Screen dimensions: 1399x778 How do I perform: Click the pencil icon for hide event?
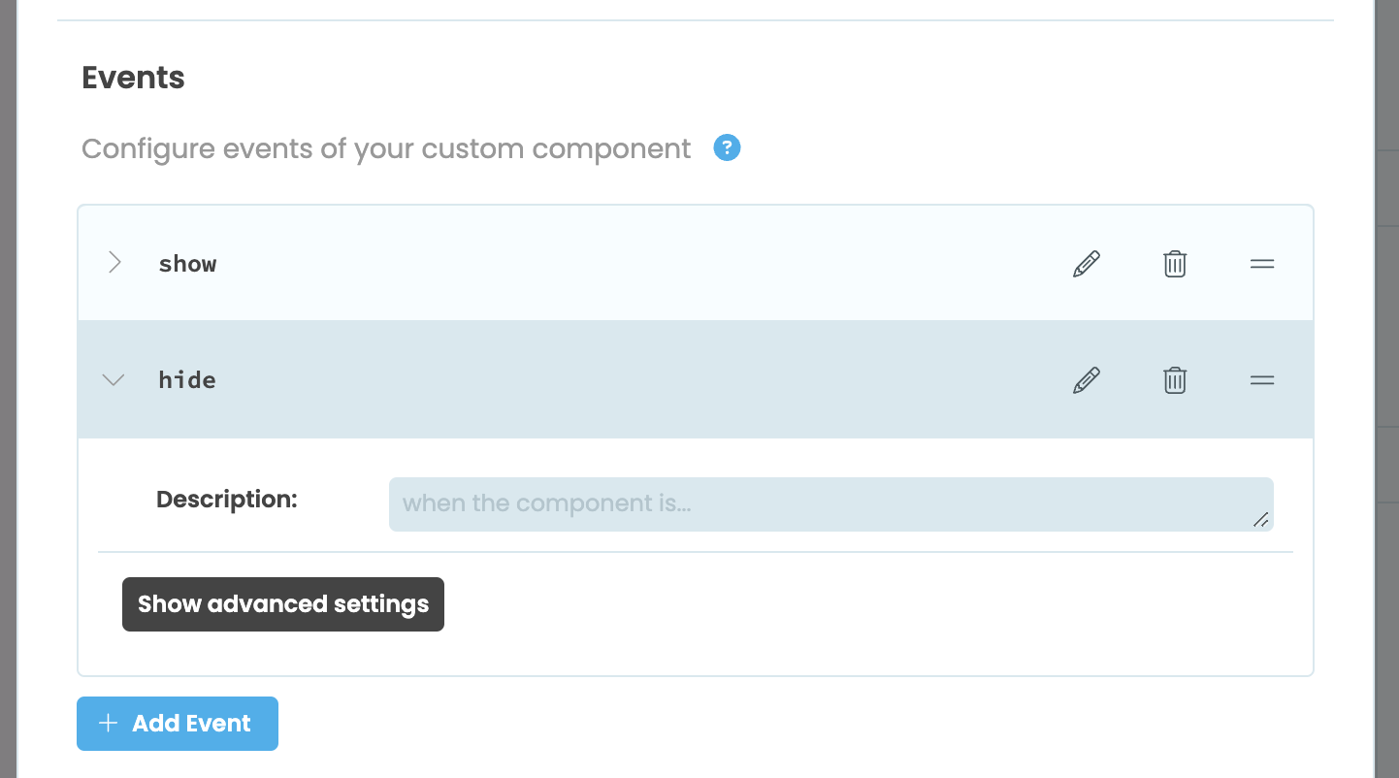(x=1087, y=380)
